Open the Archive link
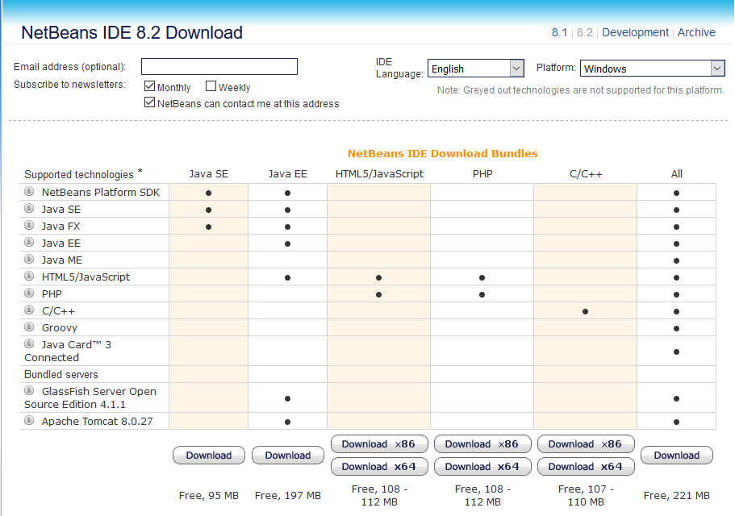This screenshot has height=516, width=735. [696, 33]
